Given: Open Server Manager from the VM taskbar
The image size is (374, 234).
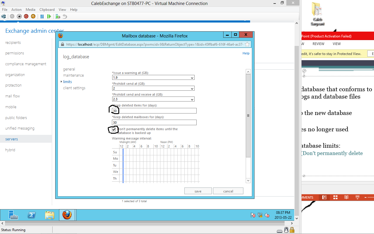Looking at the screenshot, I should pos(13,215).
